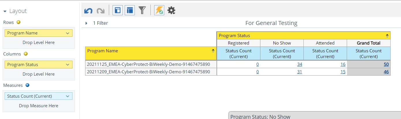Click Drop Level Here under Rows
This screenshot has width=401, height=119.
point(39,43)
